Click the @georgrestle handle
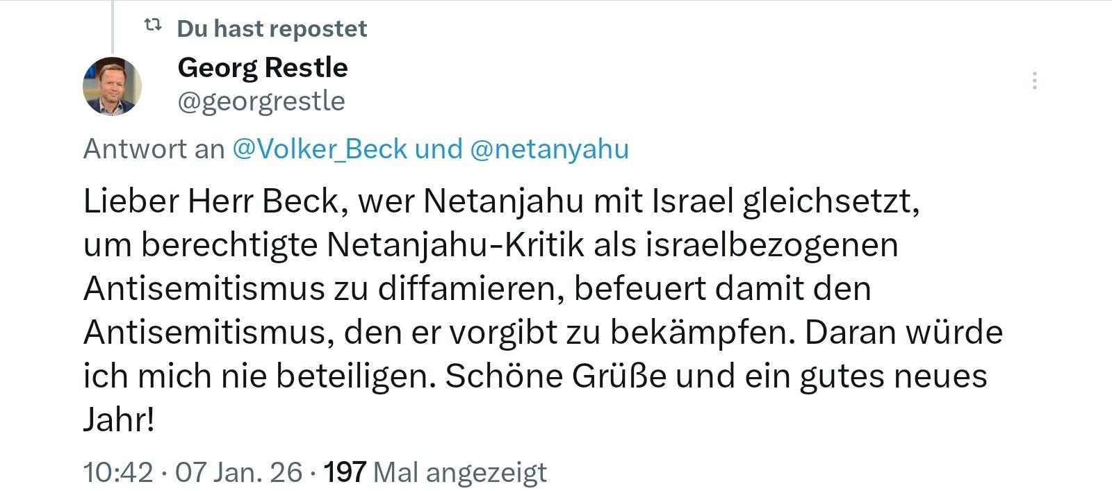Image resolution: width=1112 pixels, height=491 pixels. pos(261,101)
